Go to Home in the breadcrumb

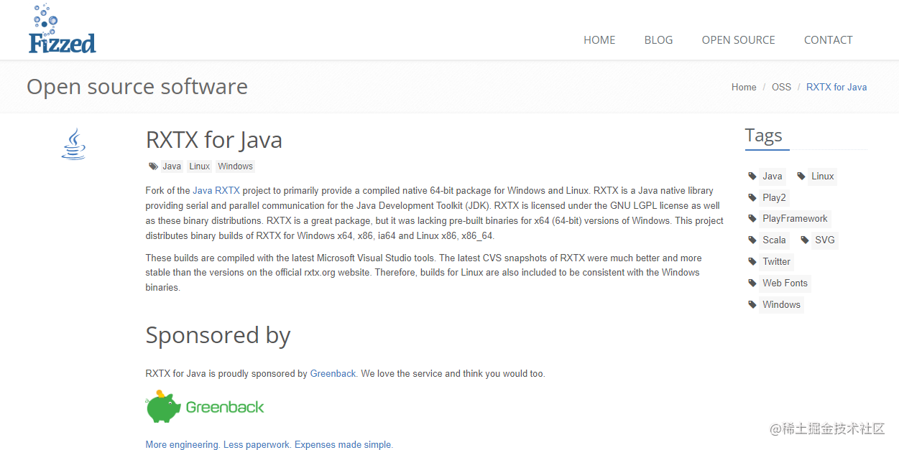pos(744,87)
